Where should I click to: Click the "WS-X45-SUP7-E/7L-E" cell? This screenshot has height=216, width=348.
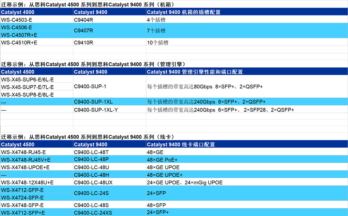(x=37, y=87)
